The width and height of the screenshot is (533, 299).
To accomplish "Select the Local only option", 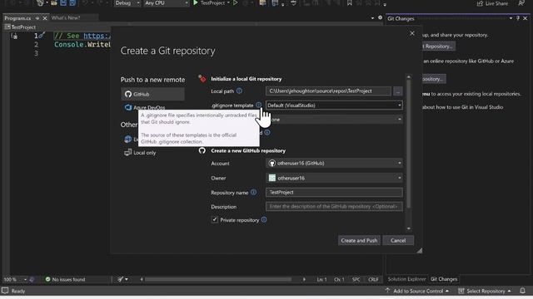I will click(140, 153).
